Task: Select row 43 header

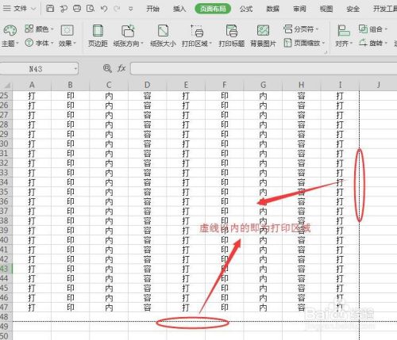Action: point(6,269)
